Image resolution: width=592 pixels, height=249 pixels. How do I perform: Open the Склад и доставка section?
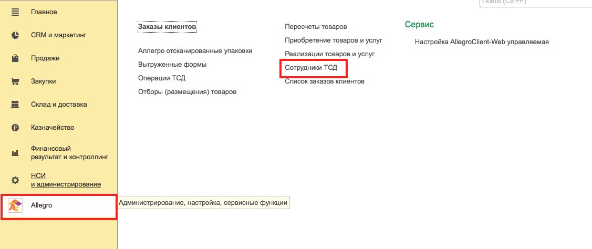click(x=59, y=105)
